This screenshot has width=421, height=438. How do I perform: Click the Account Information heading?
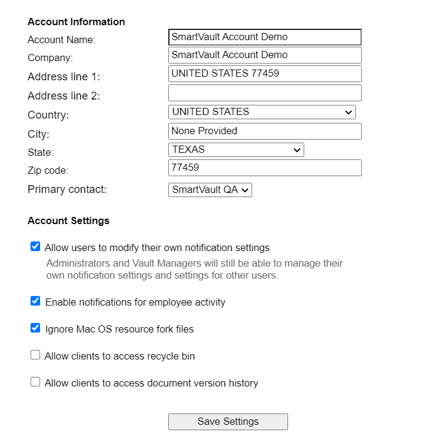pyautogui.click(x=76, y=22)
